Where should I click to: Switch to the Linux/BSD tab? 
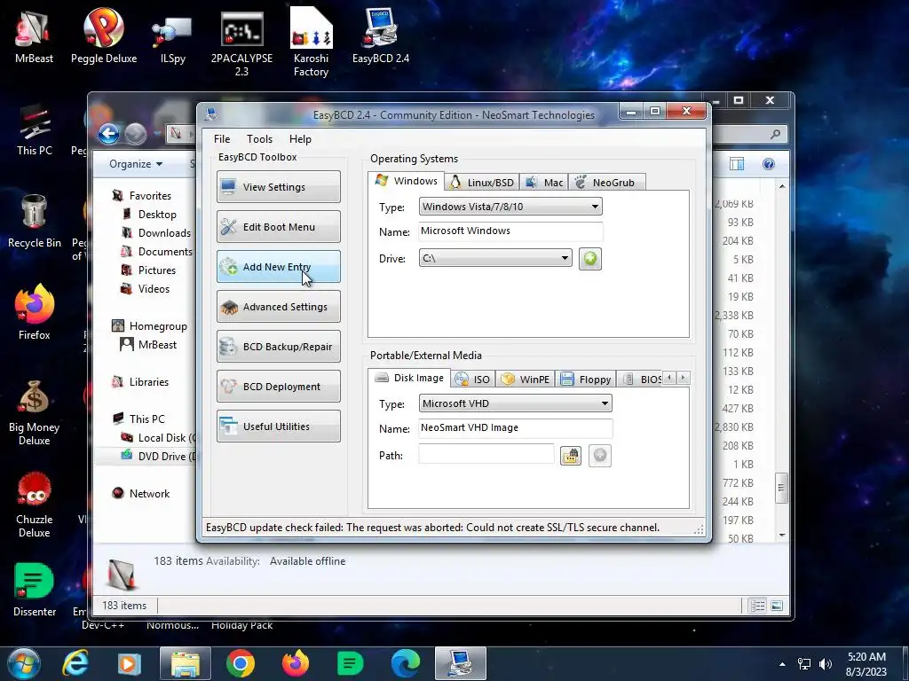click(482, 183)
